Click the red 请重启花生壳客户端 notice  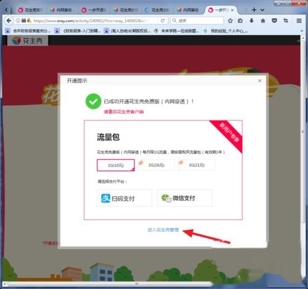point(124,112)
